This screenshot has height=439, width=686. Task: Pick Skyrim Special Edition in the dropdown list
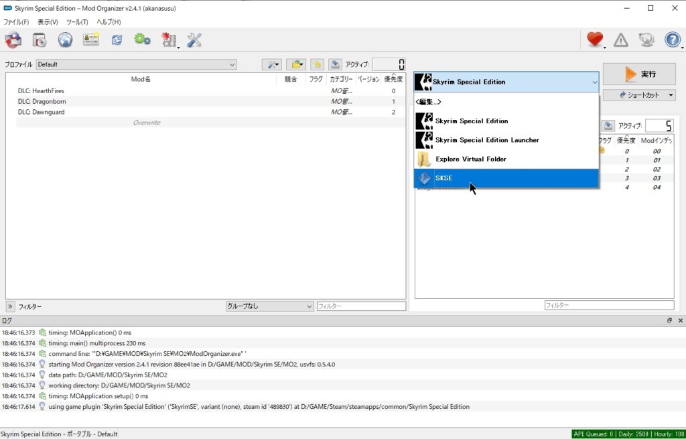pyautogui.click(x=506, y=121)
